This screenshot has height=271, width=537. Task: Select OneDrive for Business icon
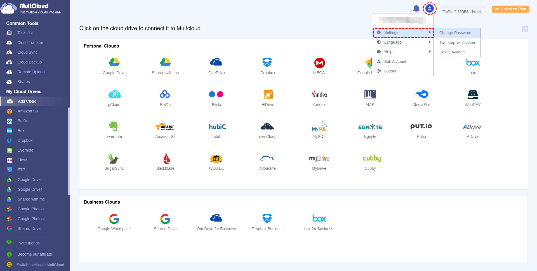pyautogui.click(x=216, y=218)
